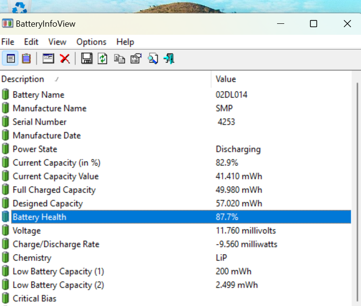Select the Power State row text
Screen dimensions: 361x306
(35, 149)
